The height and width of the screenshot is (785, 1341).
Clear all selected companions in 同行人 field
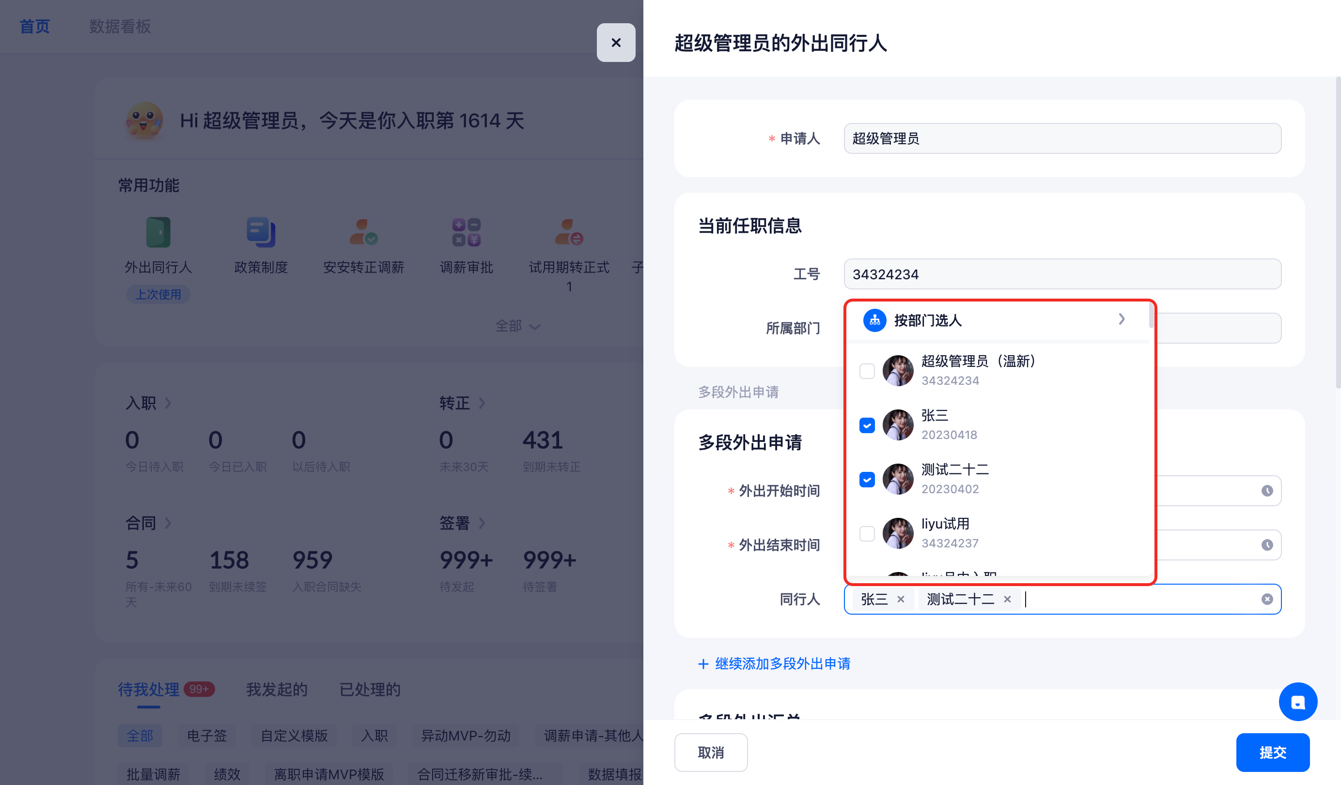(1267, 599)
